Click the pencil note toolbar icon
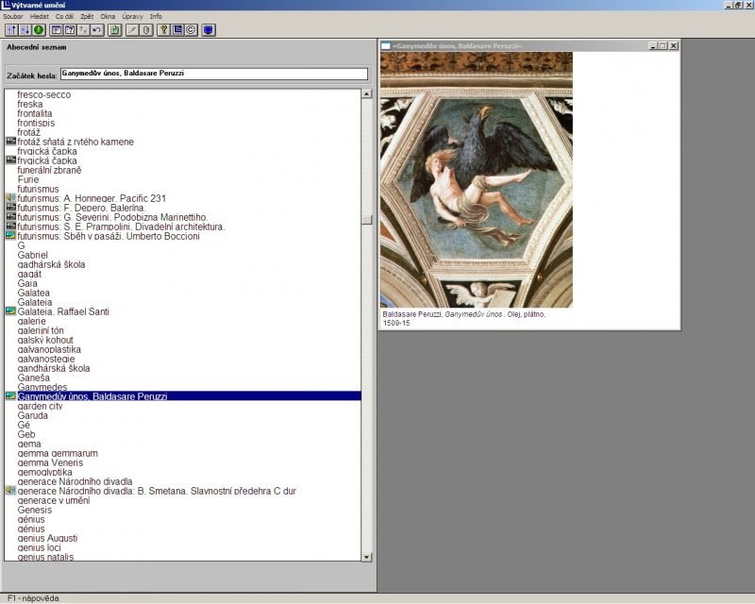Image resolution: width=755 pixels, height=604 pixels. pos(132,30)
